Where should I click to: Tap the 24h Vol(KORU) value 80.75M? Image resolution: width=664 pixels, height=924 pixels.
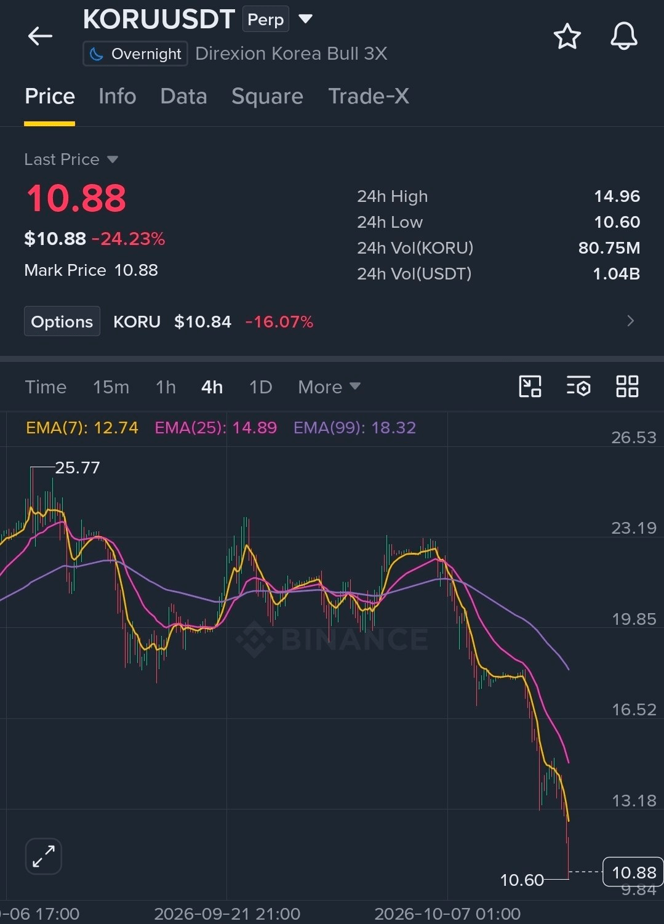tap(609, 248)
